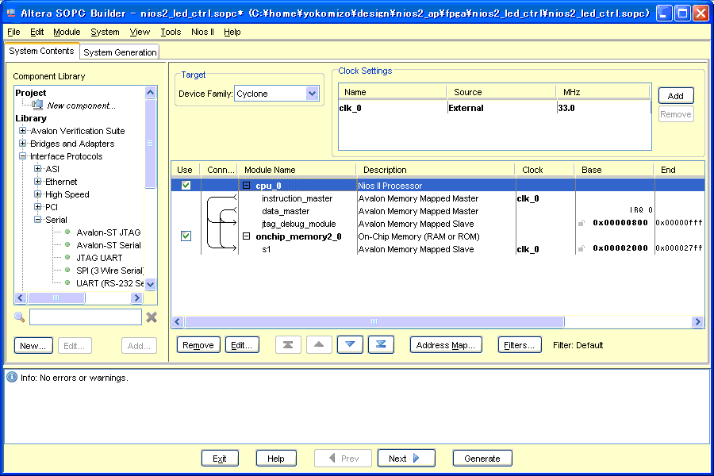Click the module table horizontal scrollbar
Image resolution: width=714 pixels, height=476 pixels.
(x=374, y=321)
